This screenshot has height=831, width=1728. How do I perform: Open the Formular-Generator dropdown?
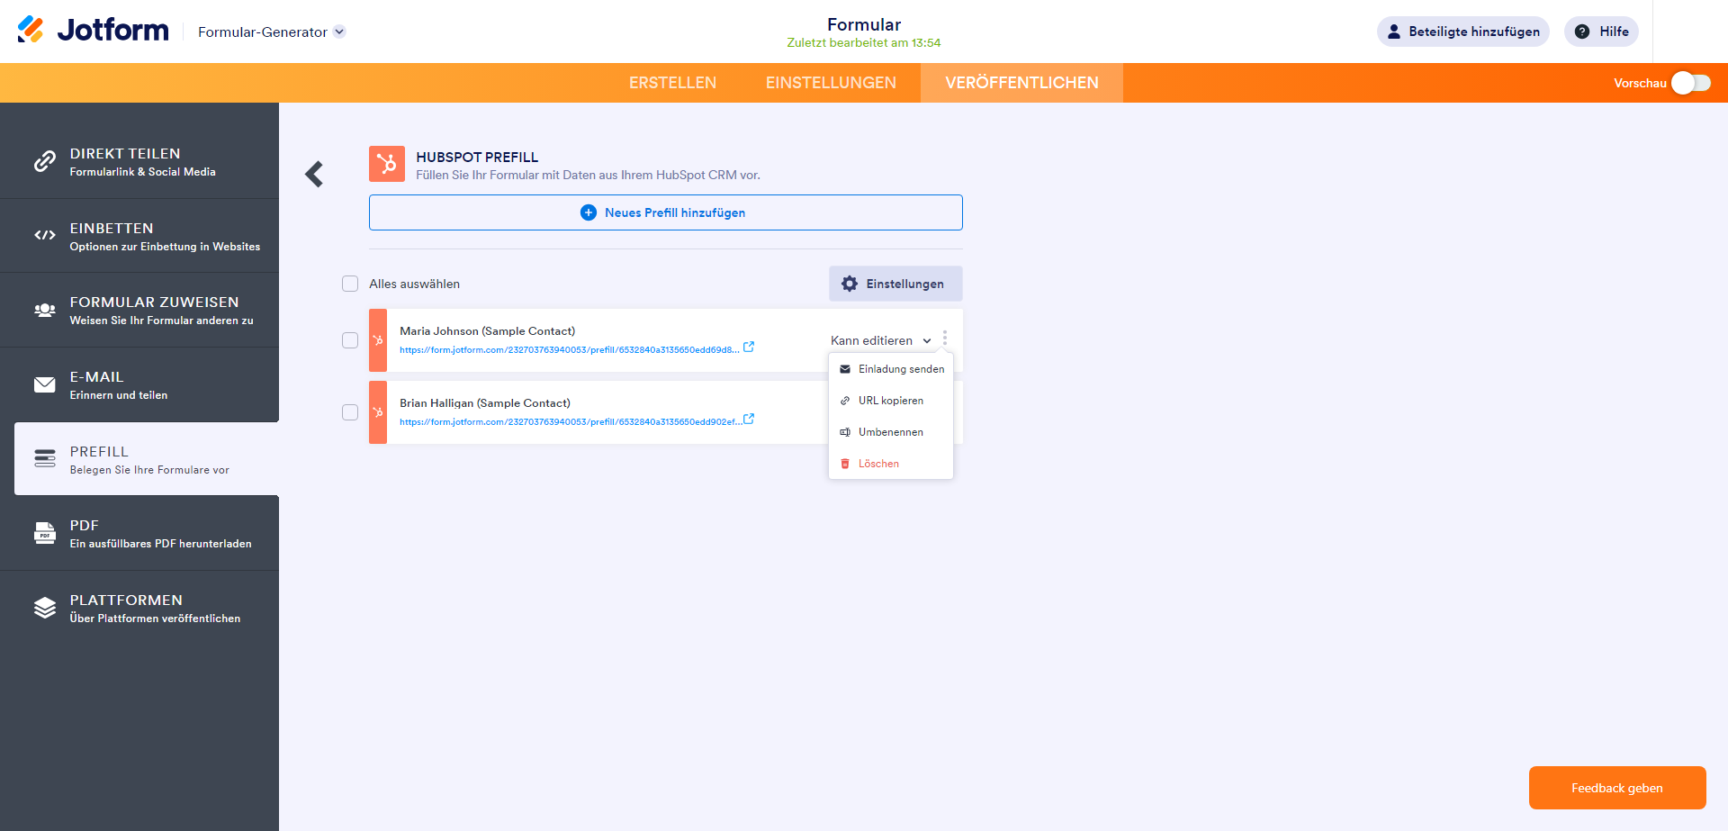(x=271, y=32)
